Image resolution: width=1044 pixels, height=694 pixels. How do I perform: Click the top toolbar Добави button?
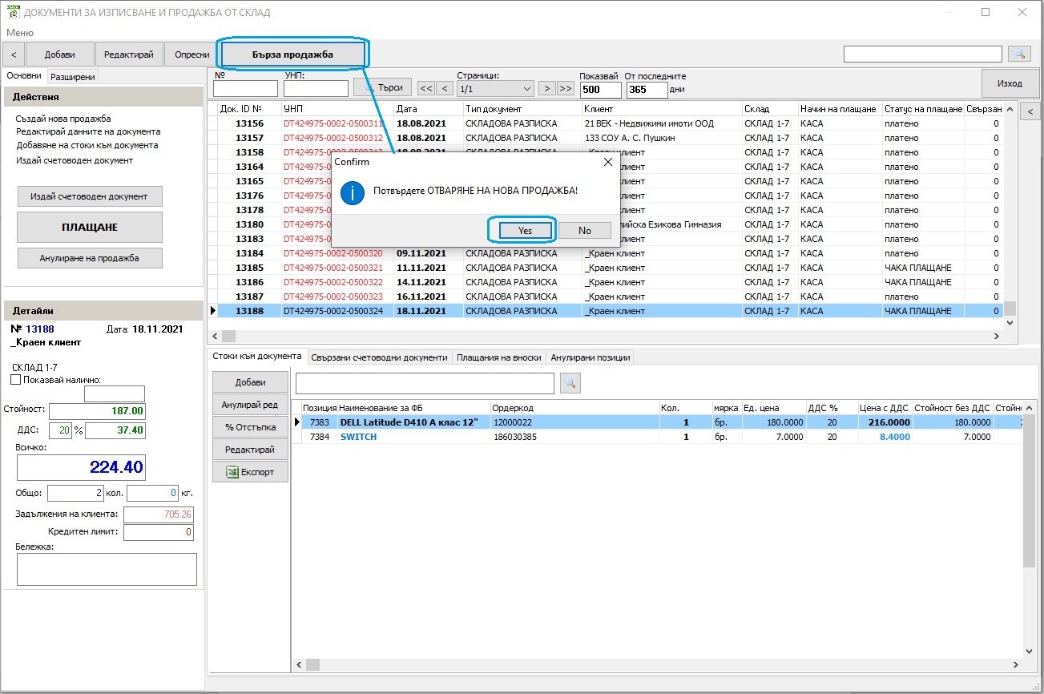click(x=60, y=54)
